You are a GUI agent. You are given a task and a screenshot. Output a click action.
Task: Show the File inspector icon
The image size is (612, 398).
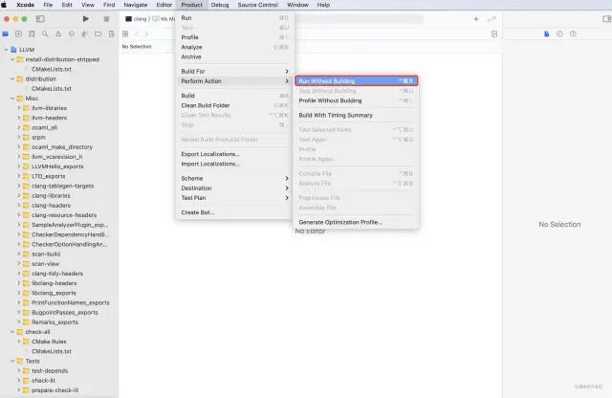tap(546, 34)
